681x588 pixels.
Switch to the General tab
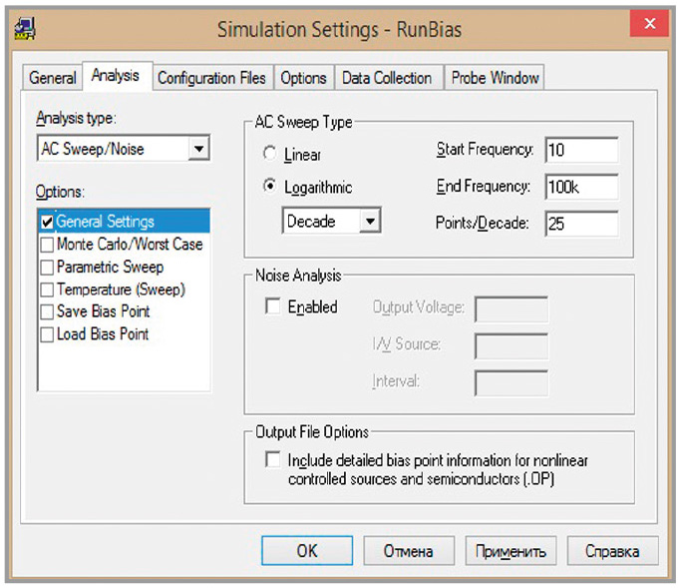tap(52, 78)
